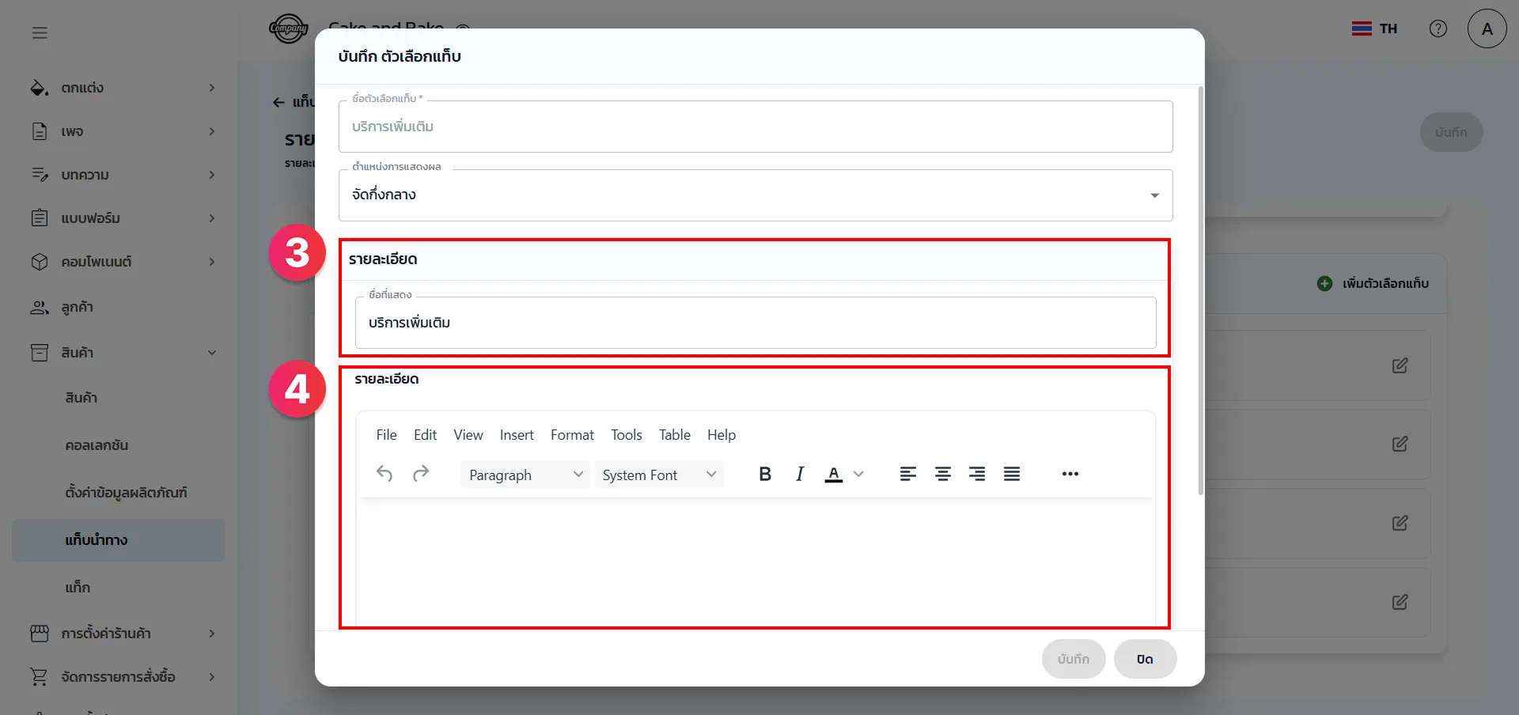Open the Paragraph style dropdown
This screenshot has width=1519, height=715.
525,475
